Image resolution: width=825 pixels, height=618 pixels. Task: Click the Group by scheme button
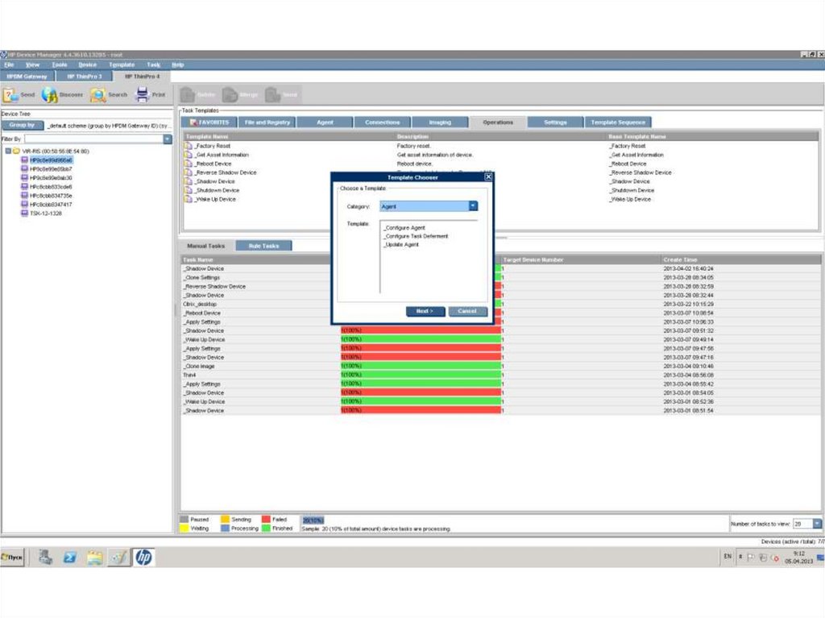pos(22,125)
